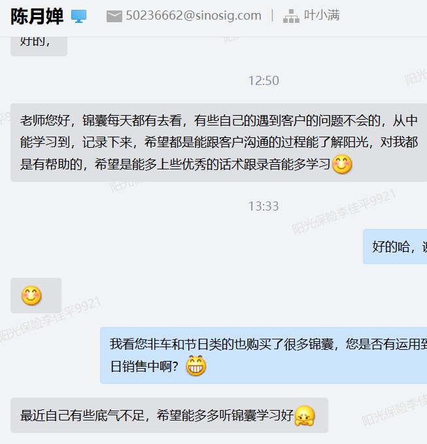Click the 12:50 timestamp
This screenshot has height=444, width=427.
[264, 80]
